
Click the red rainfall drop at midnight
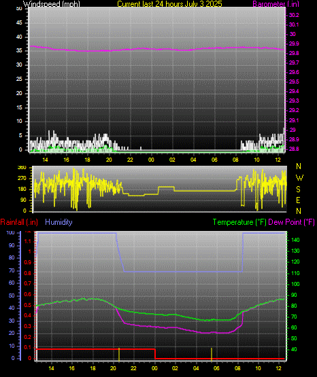tap(155, 354)
